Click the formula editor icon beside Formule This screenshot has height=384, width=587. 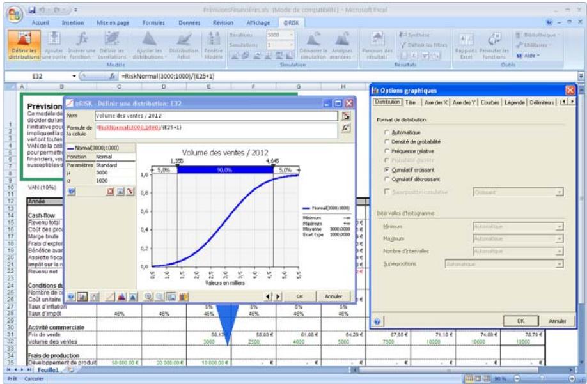tap(347, 128)
